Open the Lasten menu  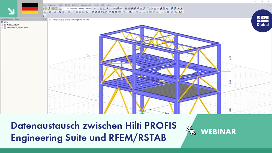109,5
